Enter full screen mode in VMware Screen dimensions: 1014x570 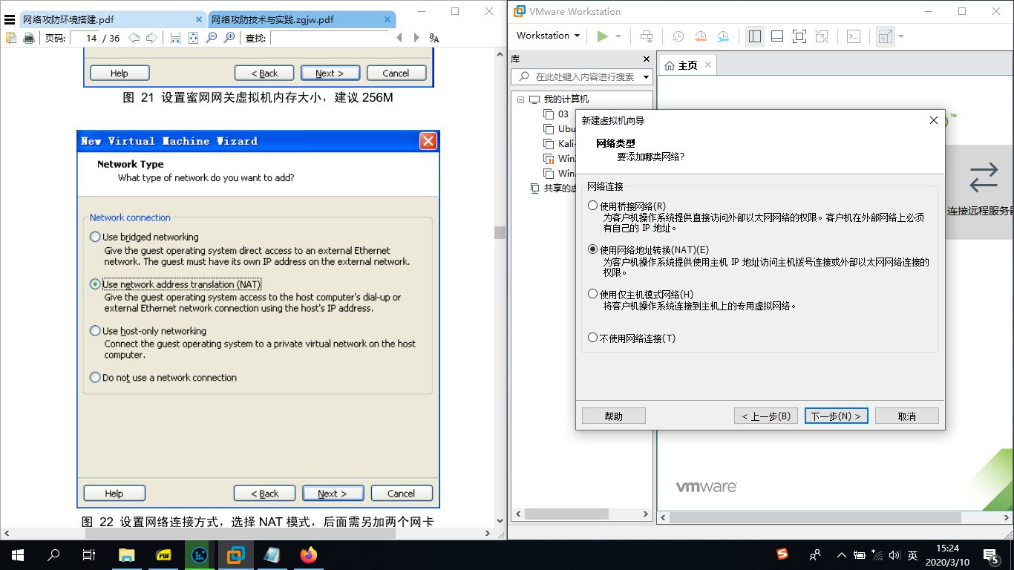(799, 36)
